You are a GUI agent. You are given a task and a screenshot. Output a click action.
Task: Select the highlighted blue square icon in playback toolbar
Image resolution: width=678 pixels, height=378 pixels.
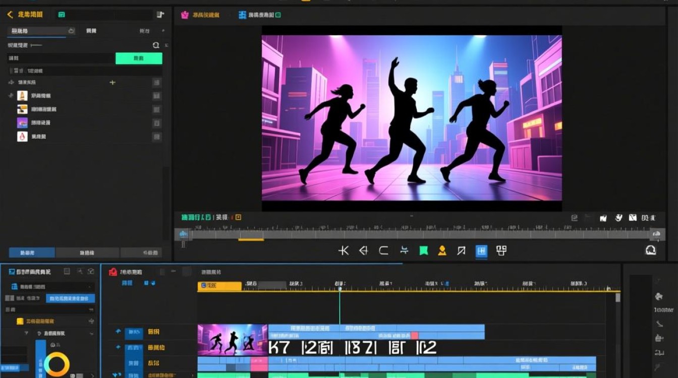(x=481, y=250)
